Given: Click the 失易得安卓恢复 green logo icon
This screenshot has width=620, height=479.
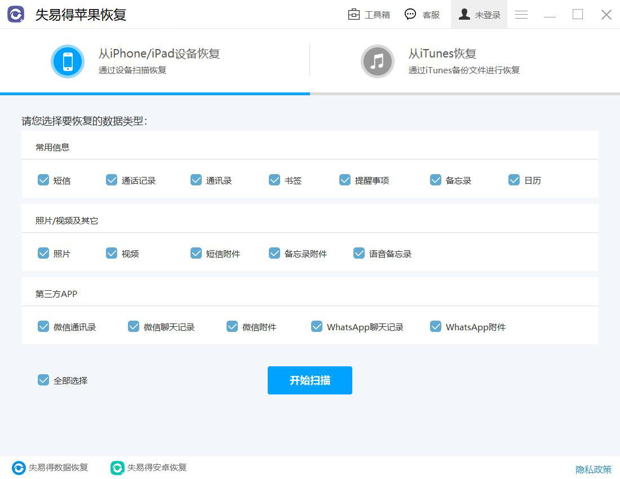Looking at the screenshot, I should tap(117, 468).
